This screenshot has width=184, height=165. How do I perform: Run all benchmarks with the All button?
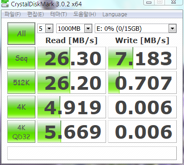click(21, 34)
